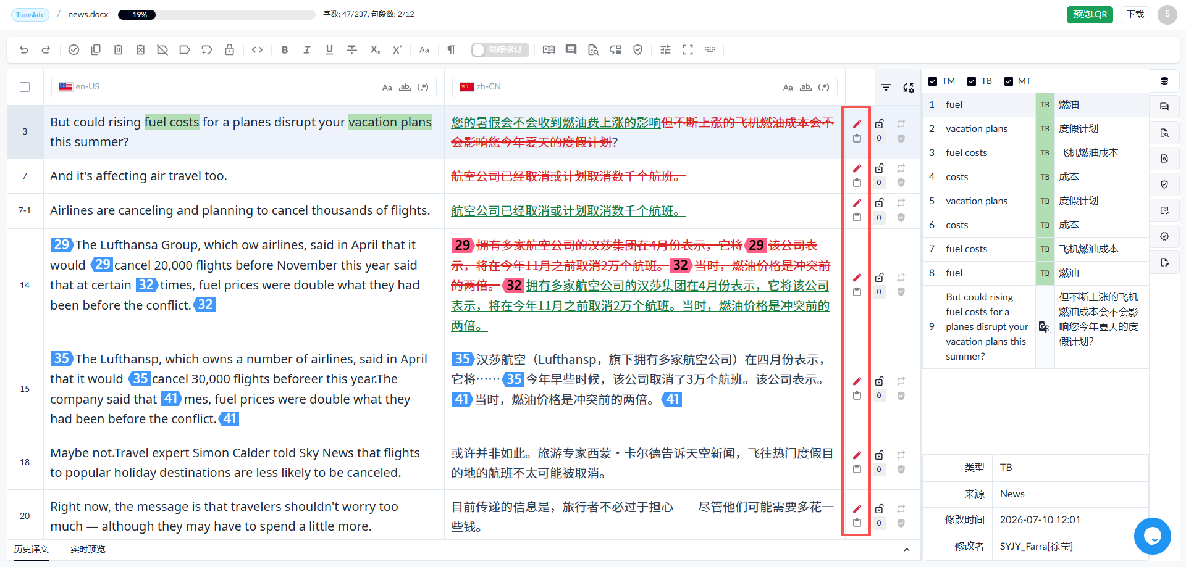
Task: Click the shield QA check toolbar icon
Action: (x=637, y=50)
